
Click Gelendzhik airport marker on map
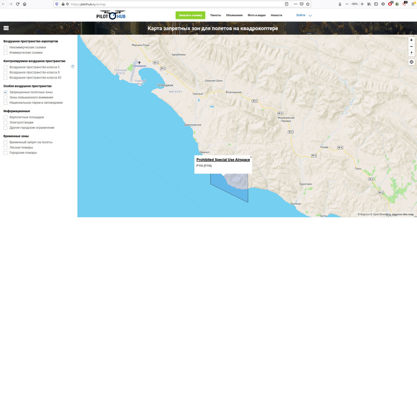click(x=139, y=63)
